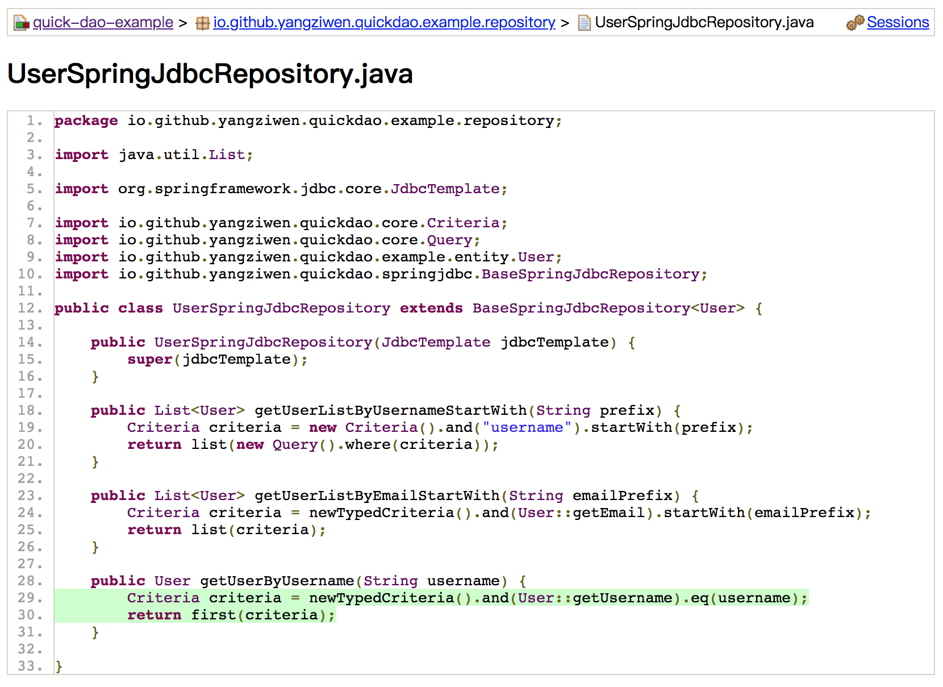Click the Criteria import on line 7

tap(281, 223)
